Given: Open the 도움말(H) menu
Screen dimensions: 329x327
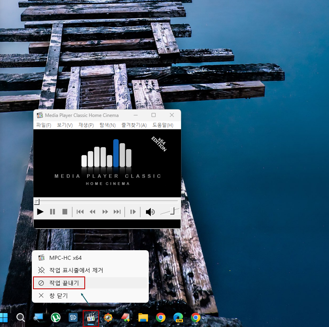Looking at the screenshot, I should coord(163,125).
